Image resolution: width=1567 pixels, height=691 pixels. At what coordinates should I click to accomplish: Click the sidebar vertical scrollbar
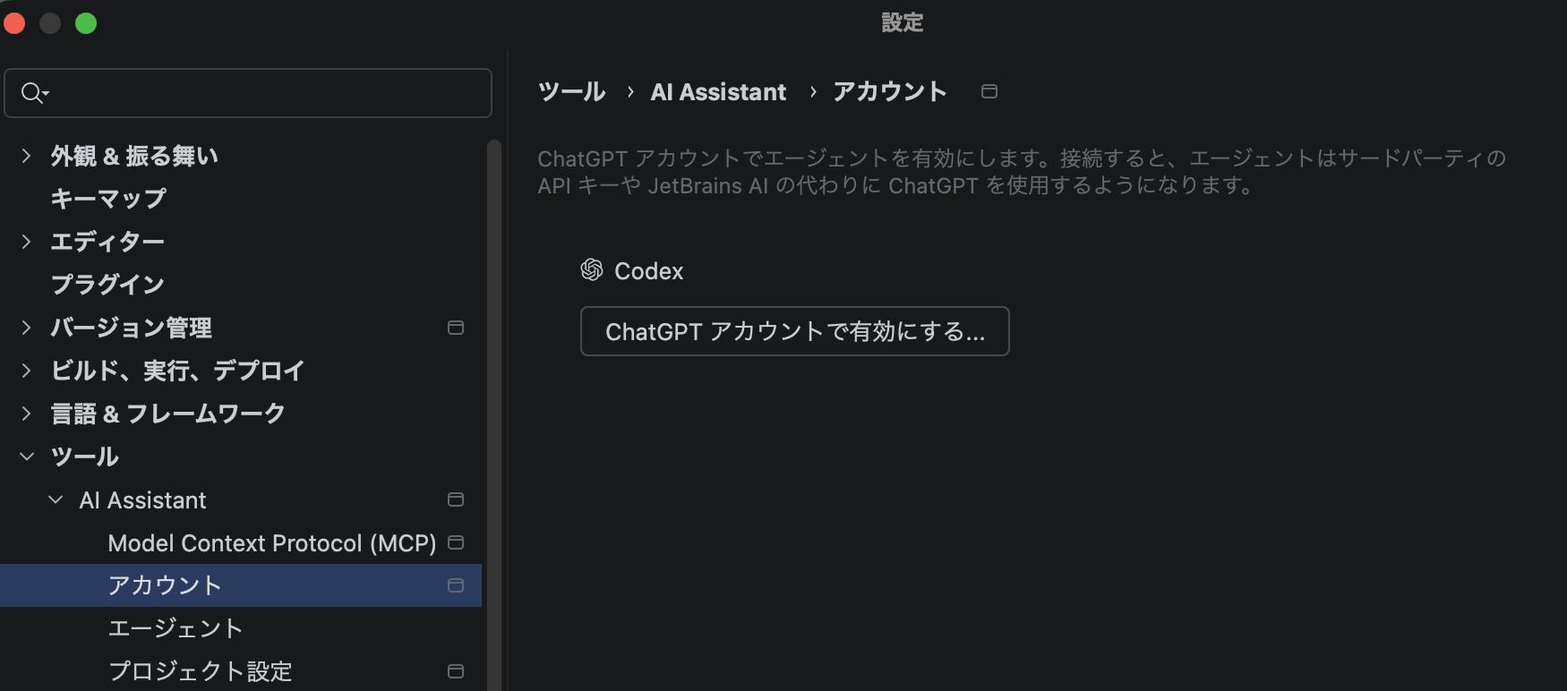pos(493,412)
